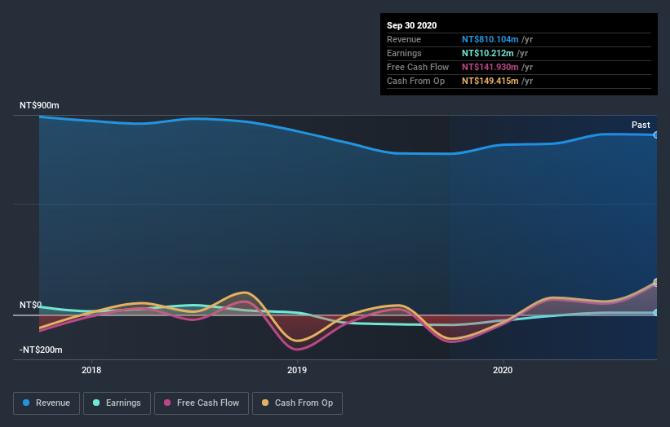Screen dimensions: 670x427
Task: Click the NT$900m axis label
Action: click(x=39, y=105)
